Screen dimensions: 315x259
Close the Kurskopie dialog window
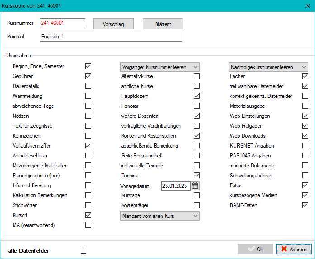click(308, 6)
